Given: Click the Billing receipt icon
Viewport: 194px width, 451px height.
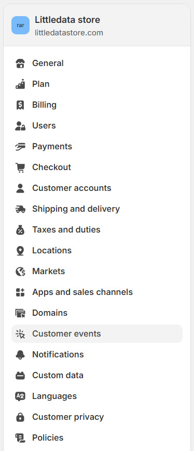Looking at the screenshot, I should pyautogui.click(x=20, y=105).
